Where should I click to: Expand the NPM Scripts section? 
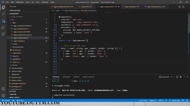point(14,97)
